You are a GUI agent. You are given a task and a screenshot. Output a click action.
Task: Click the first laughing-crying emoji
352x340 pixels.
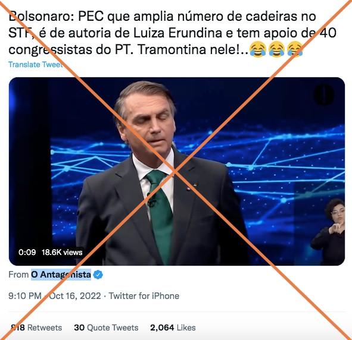258,49
